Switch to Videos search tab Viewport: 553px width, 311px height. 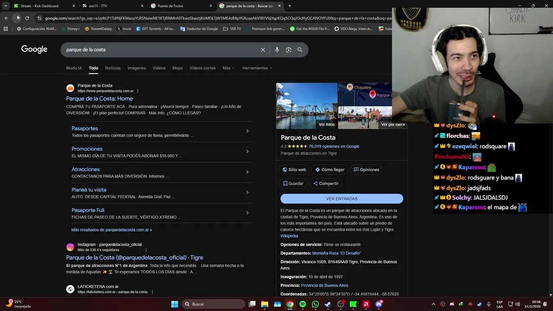[159, 68]
